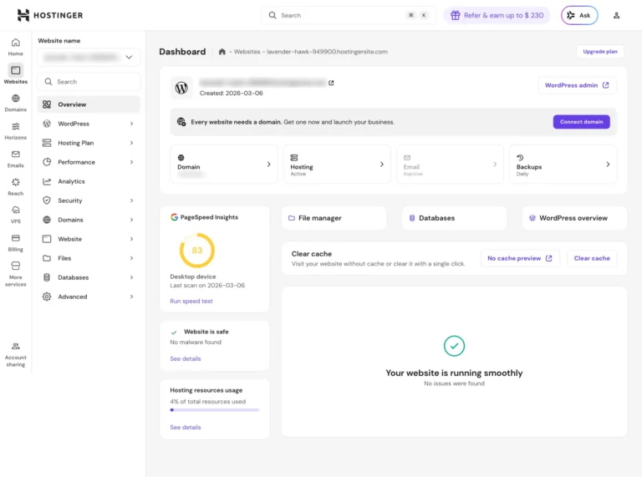
Task: Open the user profile icon
Action: [616, 16]
